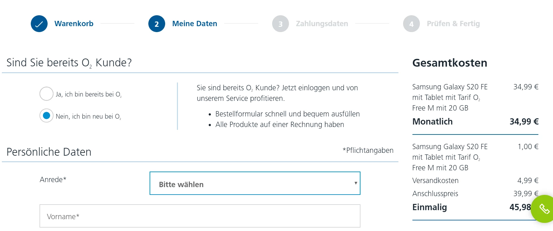Click the step 3 circle icon
The width and height of the screenshot is (553, 231).
pos(280,24)
